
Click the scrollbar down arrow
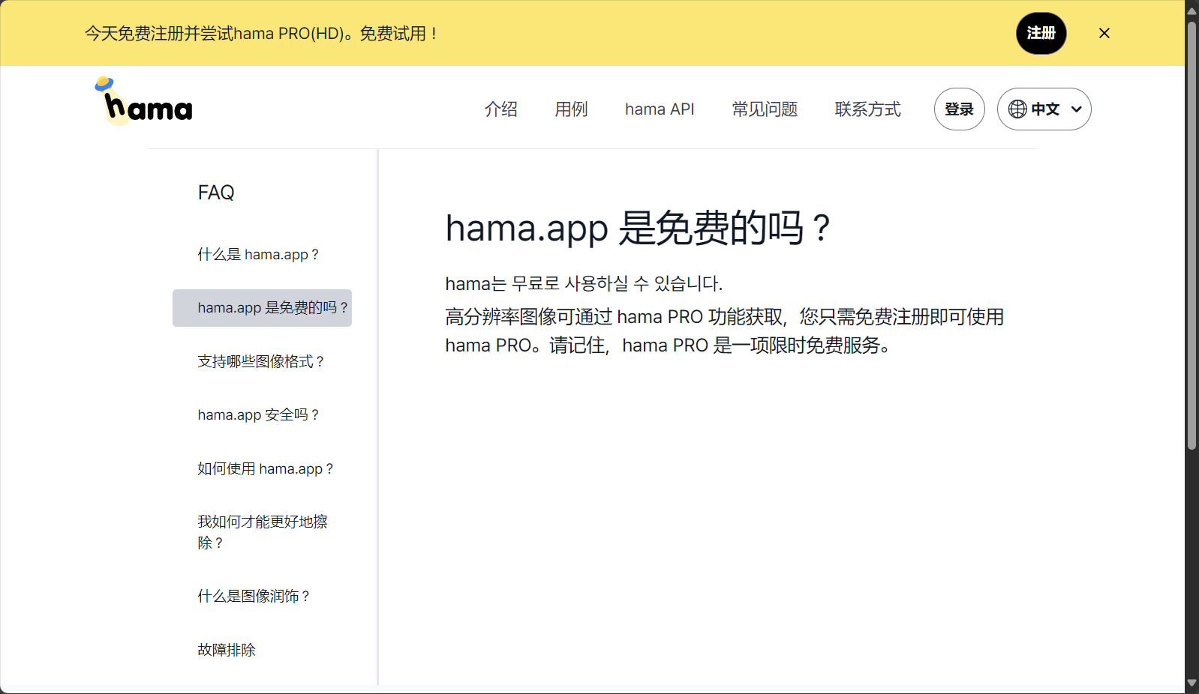click(1191, 684)
